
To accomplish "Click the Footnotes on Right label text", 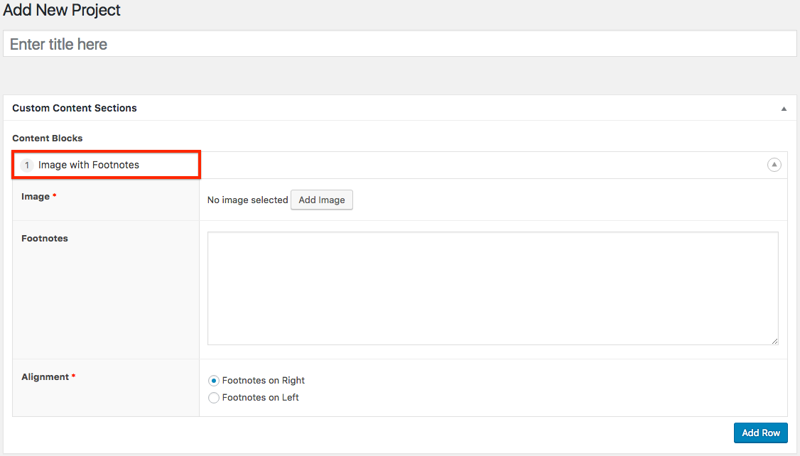I will [263, 381].
